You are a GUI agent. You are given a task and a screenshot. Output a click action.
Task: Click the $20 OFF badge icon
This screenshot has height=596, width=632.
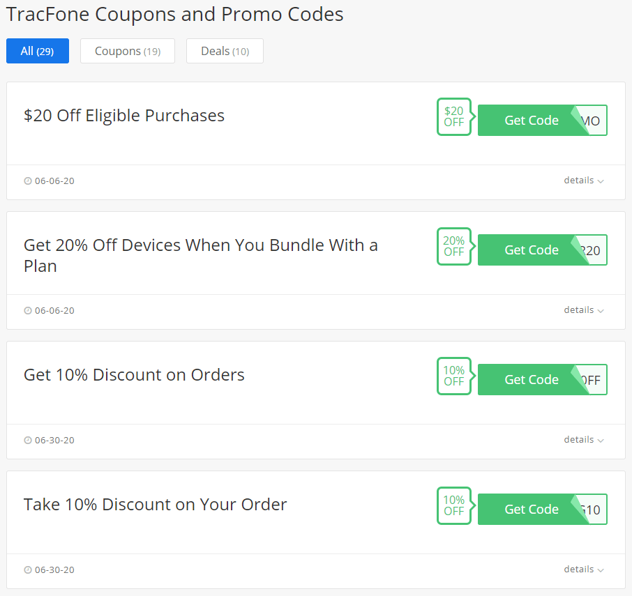click(454, 117)
